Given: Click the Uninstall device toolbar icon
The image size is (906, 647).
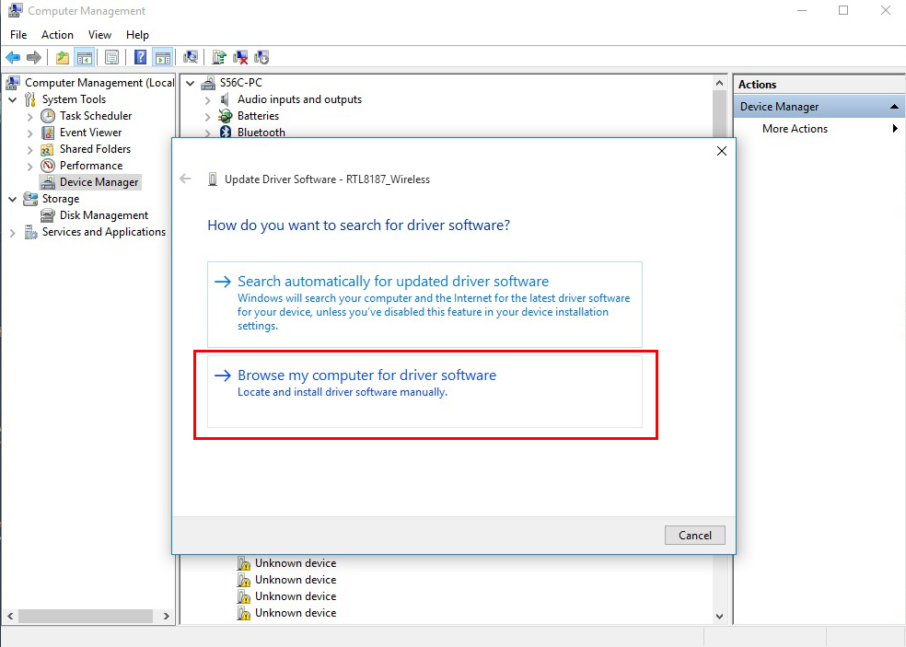Looking at the screenshot, I should tap(239, 56).
